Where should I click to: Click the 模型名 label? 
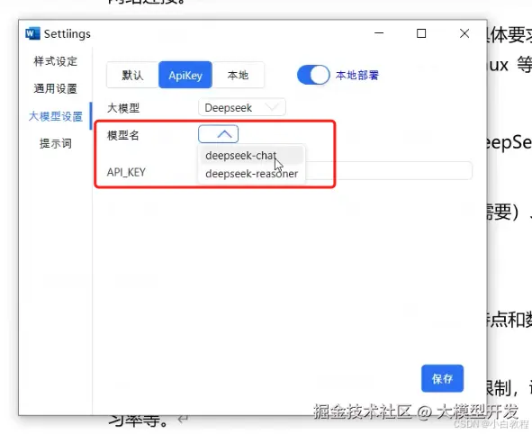(123, 135)
